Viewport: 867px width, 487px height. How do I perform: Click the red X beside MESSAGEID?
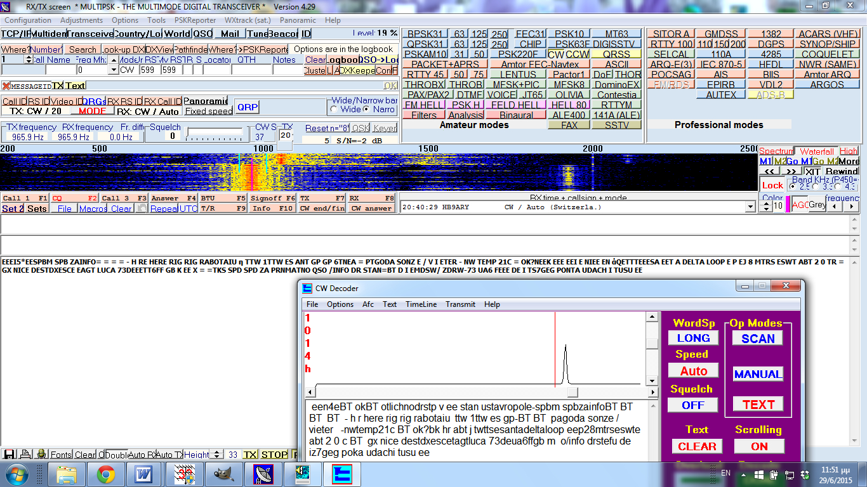(x=6, y=86)
